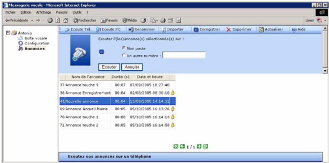Click Renommer in the toolbar
The image size is (329, 163).
pos(142,29)
